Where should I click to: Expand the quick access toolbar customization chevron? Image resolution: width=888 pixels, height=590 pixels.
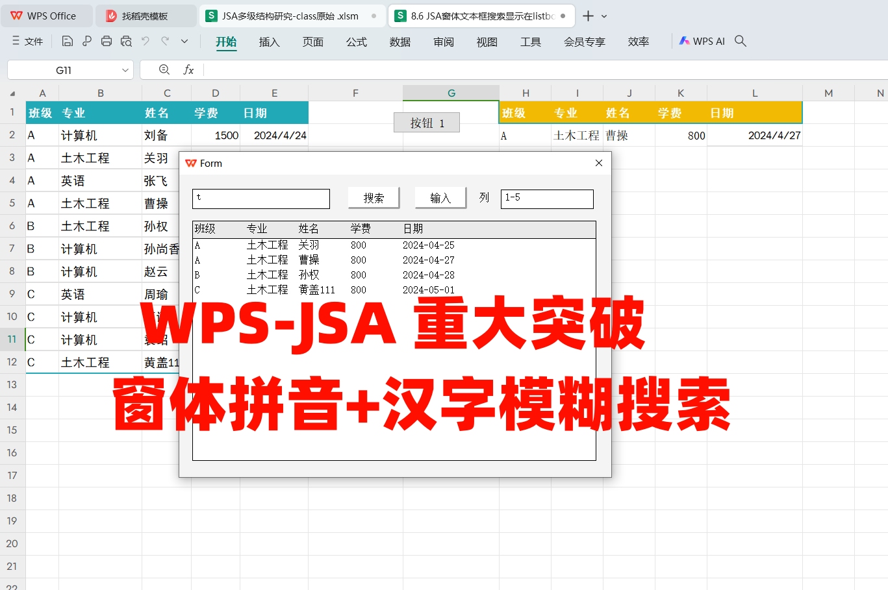click(184, 40)
